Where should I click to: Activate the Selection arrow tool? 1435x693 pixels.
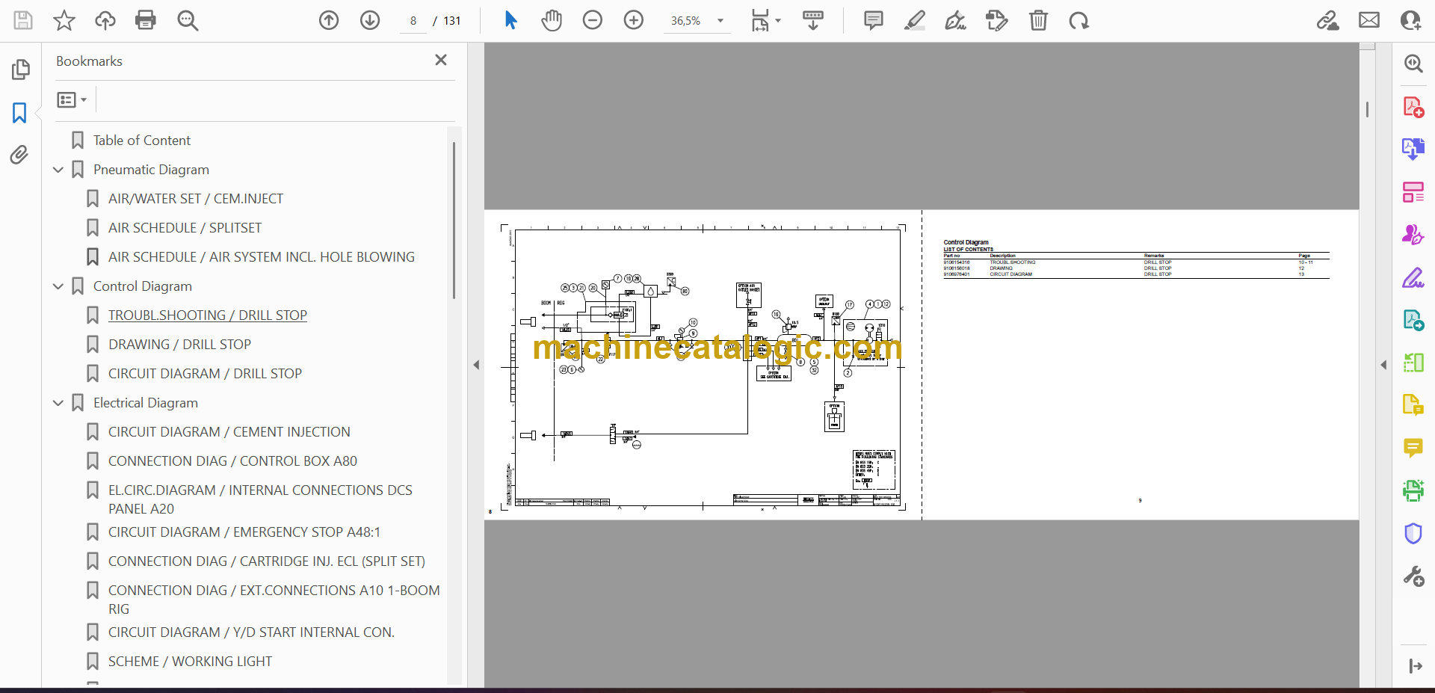click(510, 20)
